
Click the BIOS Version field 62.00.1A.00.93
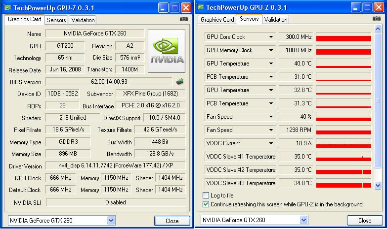coord(109,82)
